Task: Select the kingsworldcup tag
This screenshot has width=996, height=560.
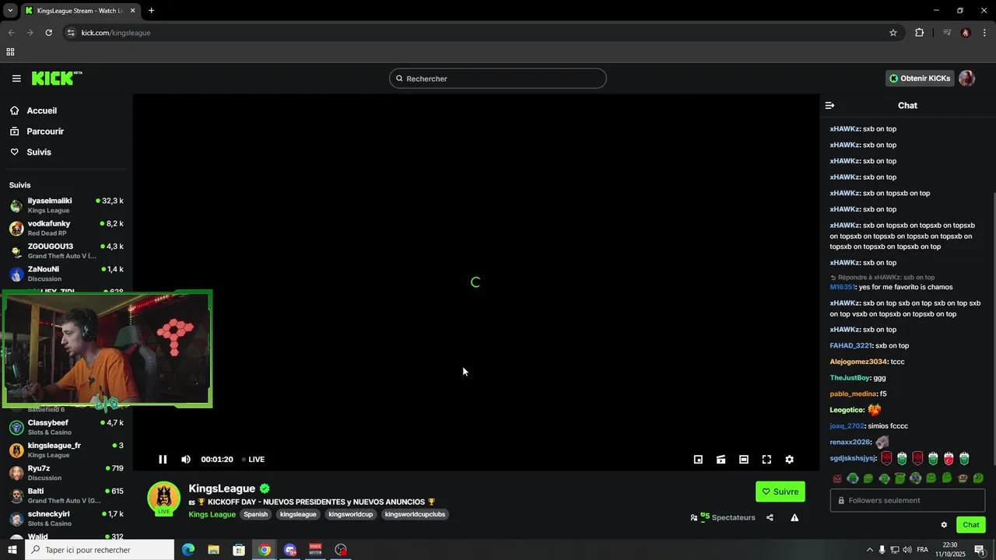Action: point(351,514)
